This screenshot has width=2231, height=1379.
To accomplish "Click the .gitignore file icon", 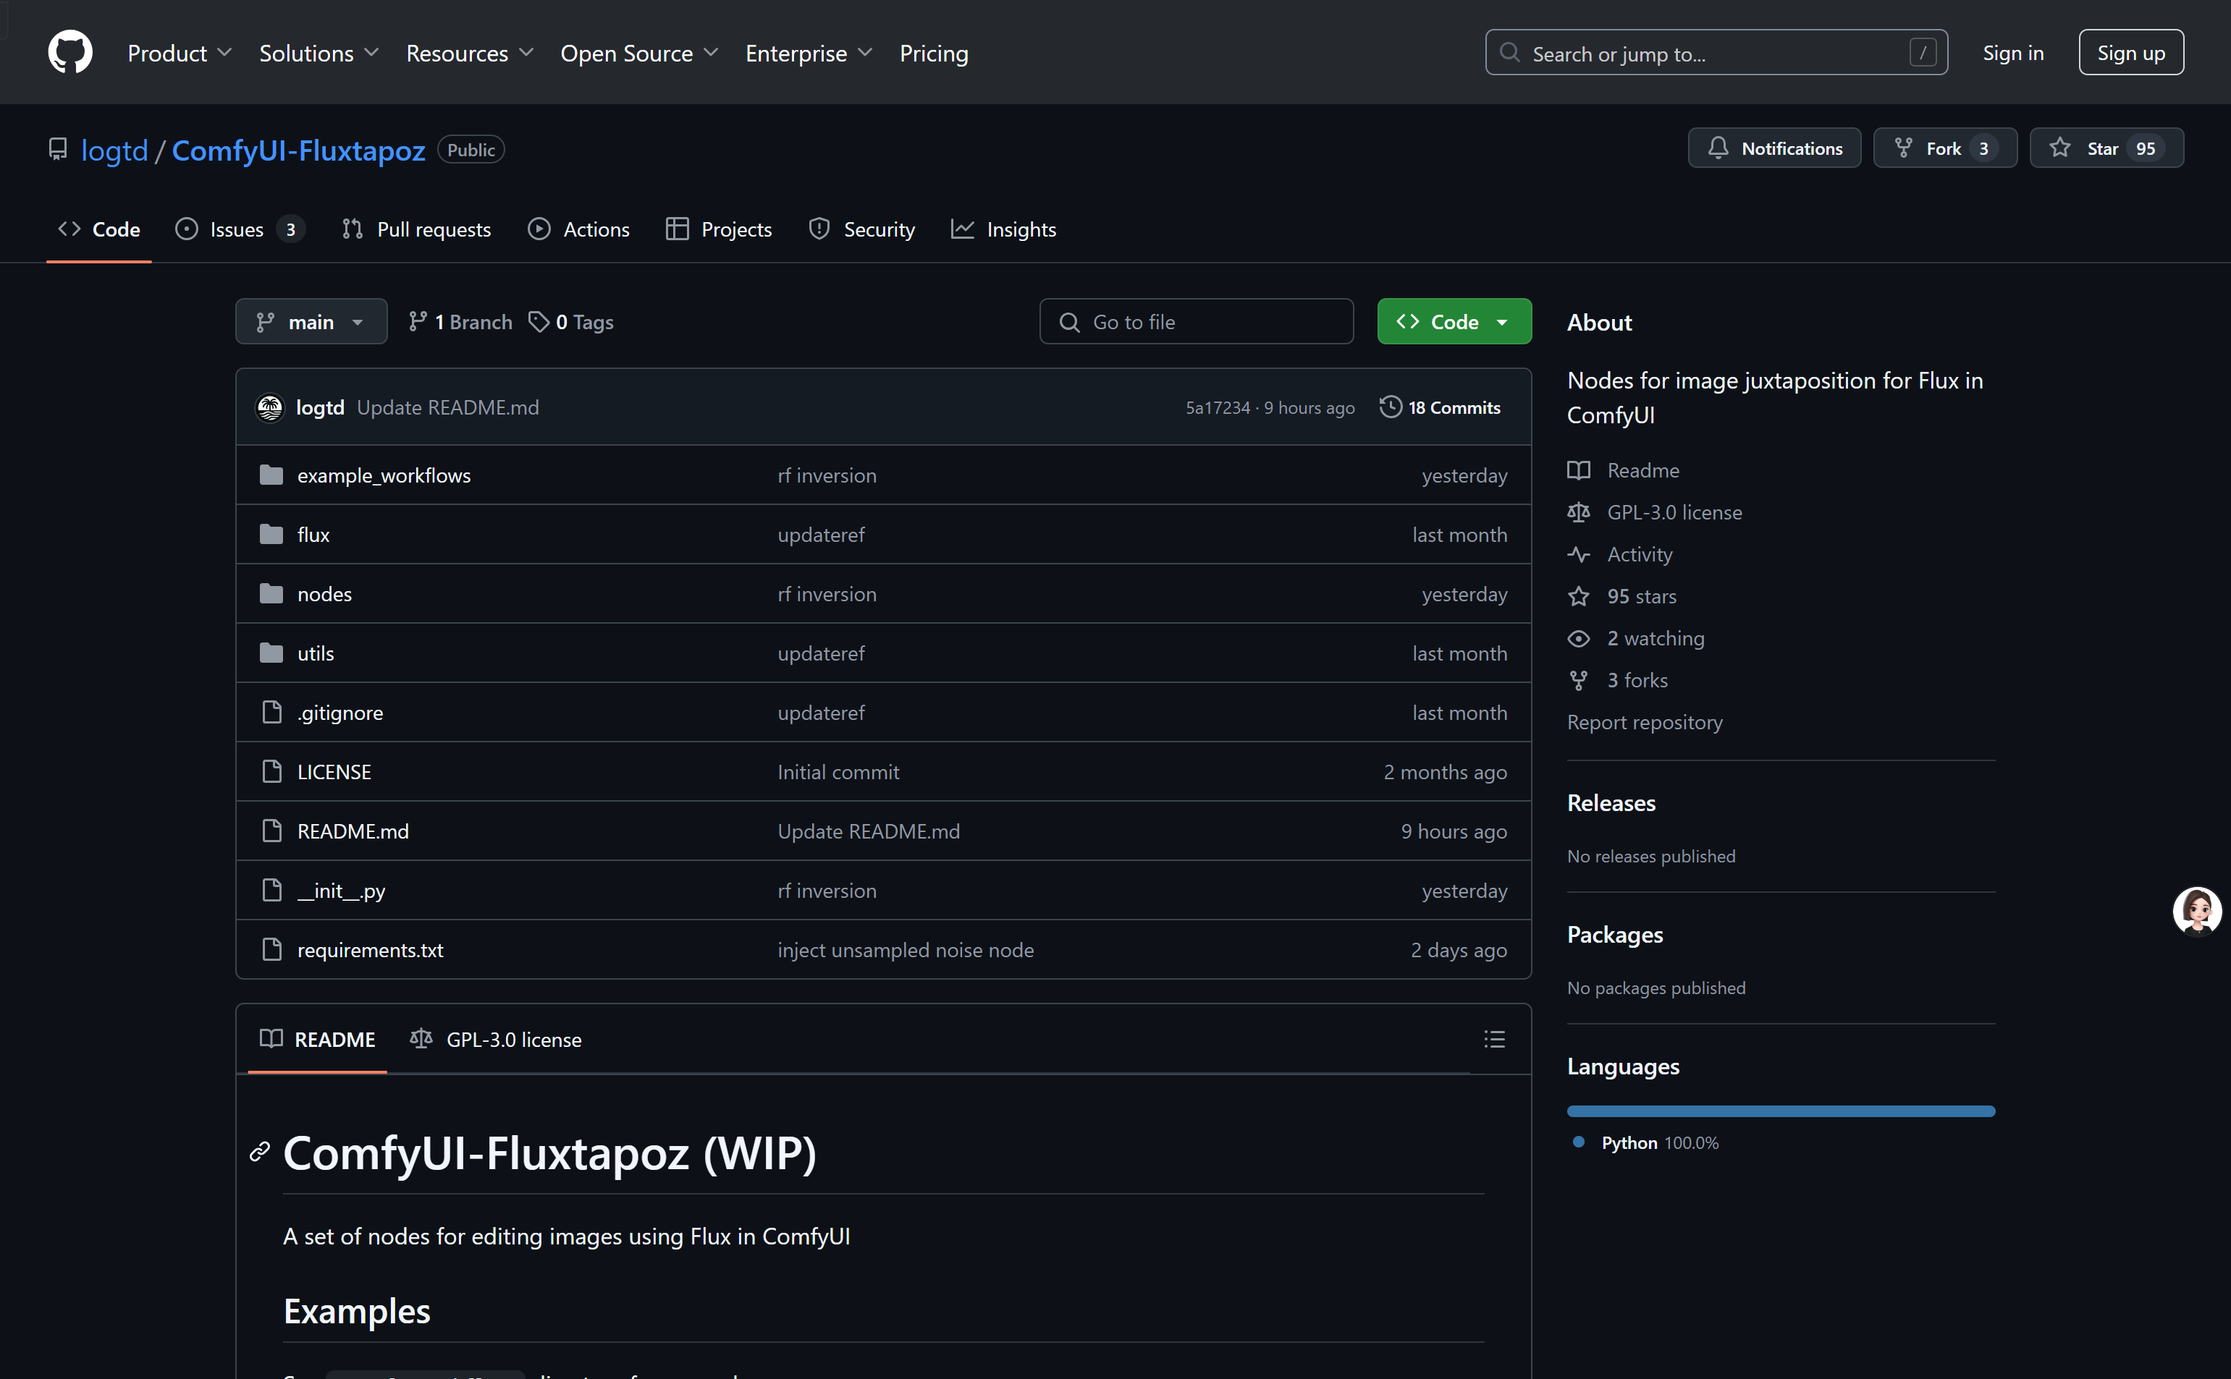I will coord(271,713).
